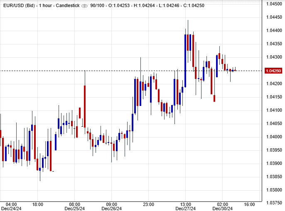Click the dashed current price line
285x211 pixels.
tap(125, 71)
